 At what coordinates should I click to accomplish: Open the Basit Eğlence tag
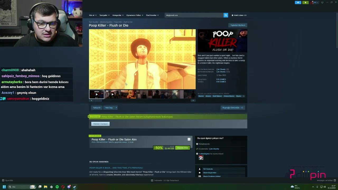click(217, 96)
